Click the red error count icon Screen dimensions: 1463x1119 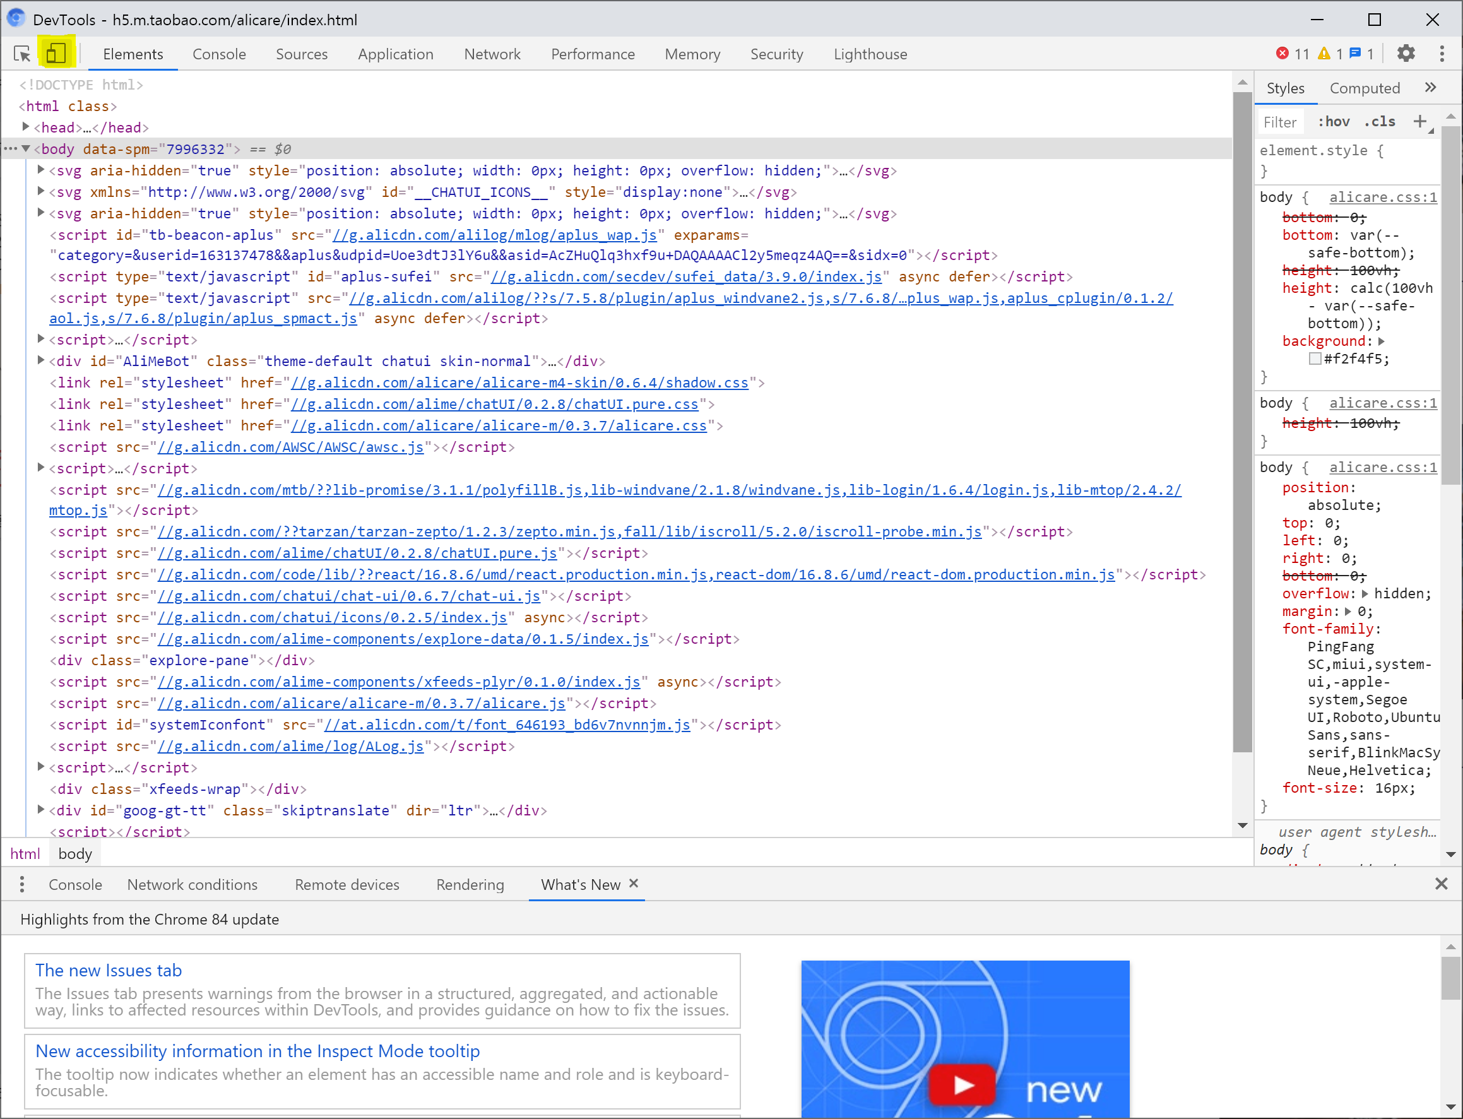pos(1282,54)
